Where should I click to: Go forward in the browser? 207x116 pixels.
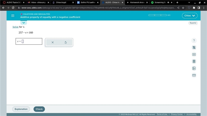coord(8,8)
